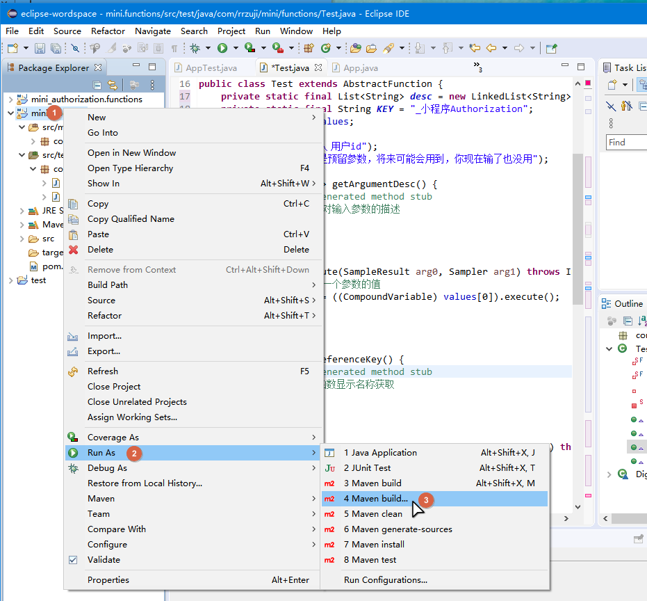Toggle Show Whitespace Characters pilcrow icon

point(174,48)
